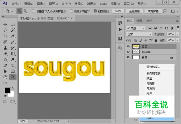Open 不透明度 opacity dropdown arrow

tap(177, 34)
